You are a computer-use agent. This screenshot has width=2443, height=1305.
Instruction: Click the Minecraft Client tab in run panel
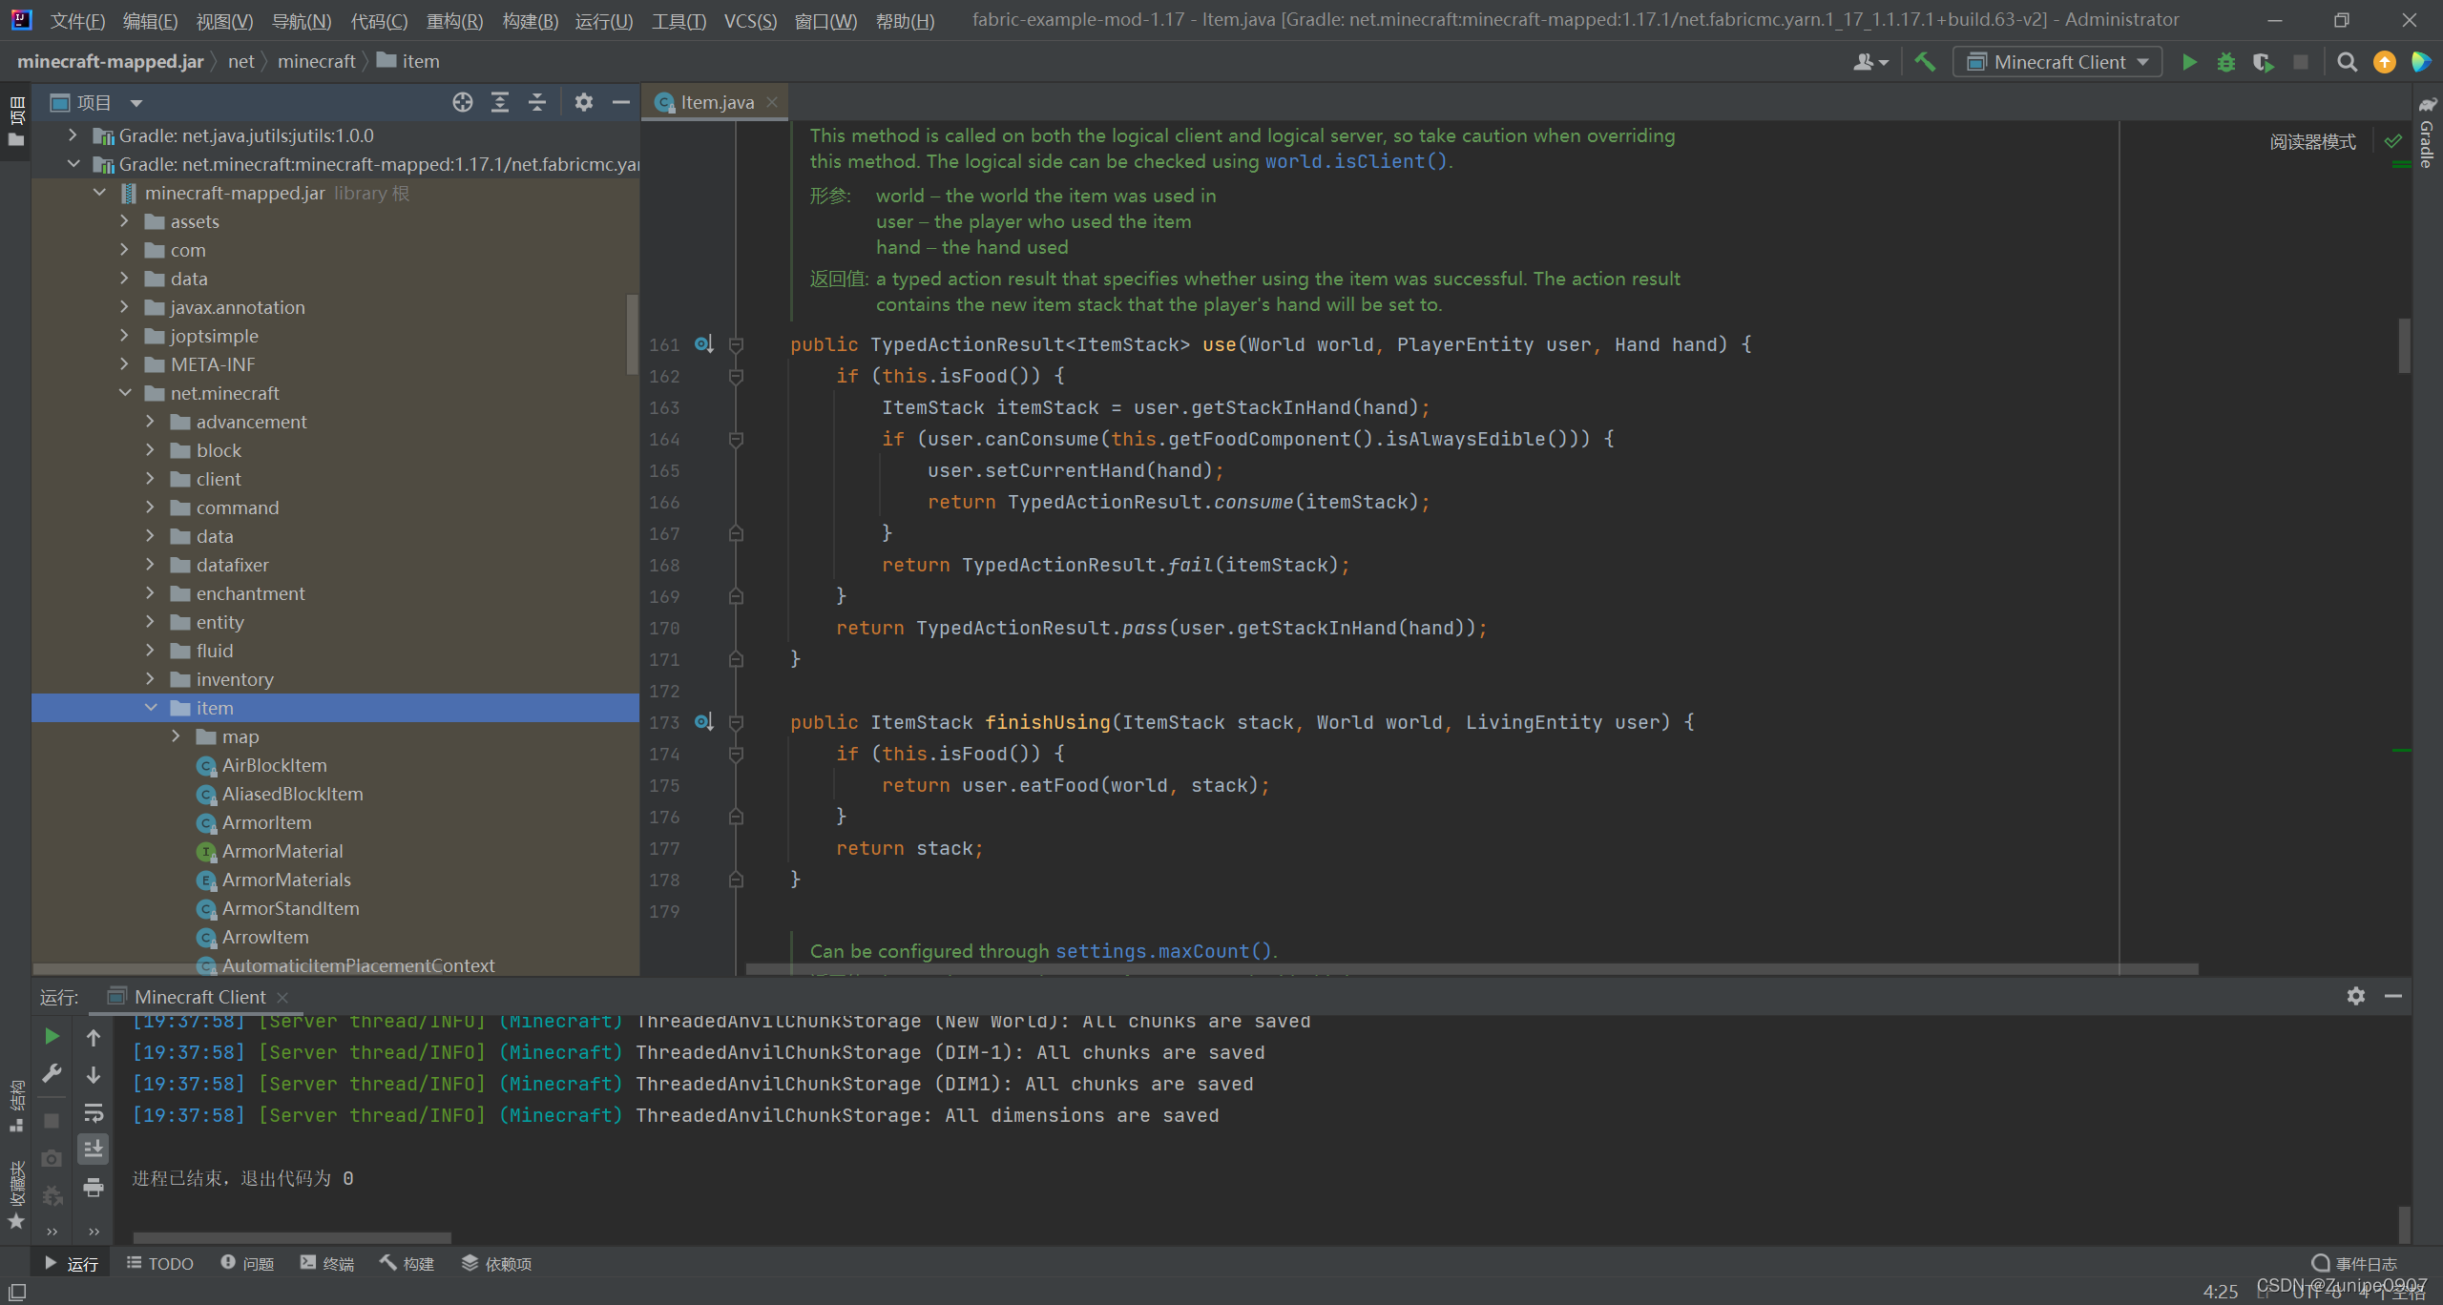pos(198,997)
